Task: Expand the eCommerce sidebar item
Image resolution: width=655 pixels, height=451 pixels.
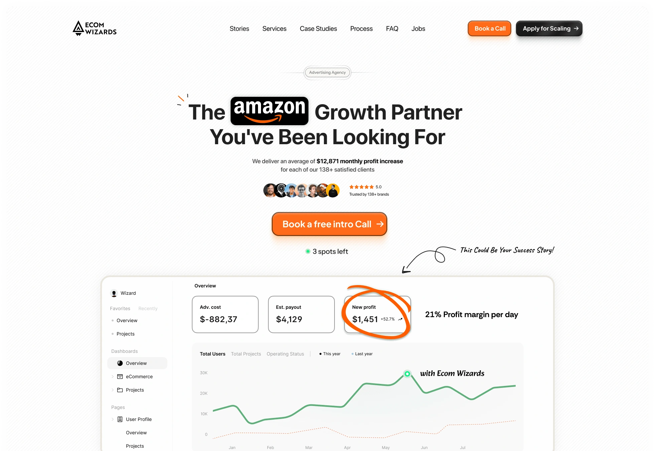Action: (113, 377)
